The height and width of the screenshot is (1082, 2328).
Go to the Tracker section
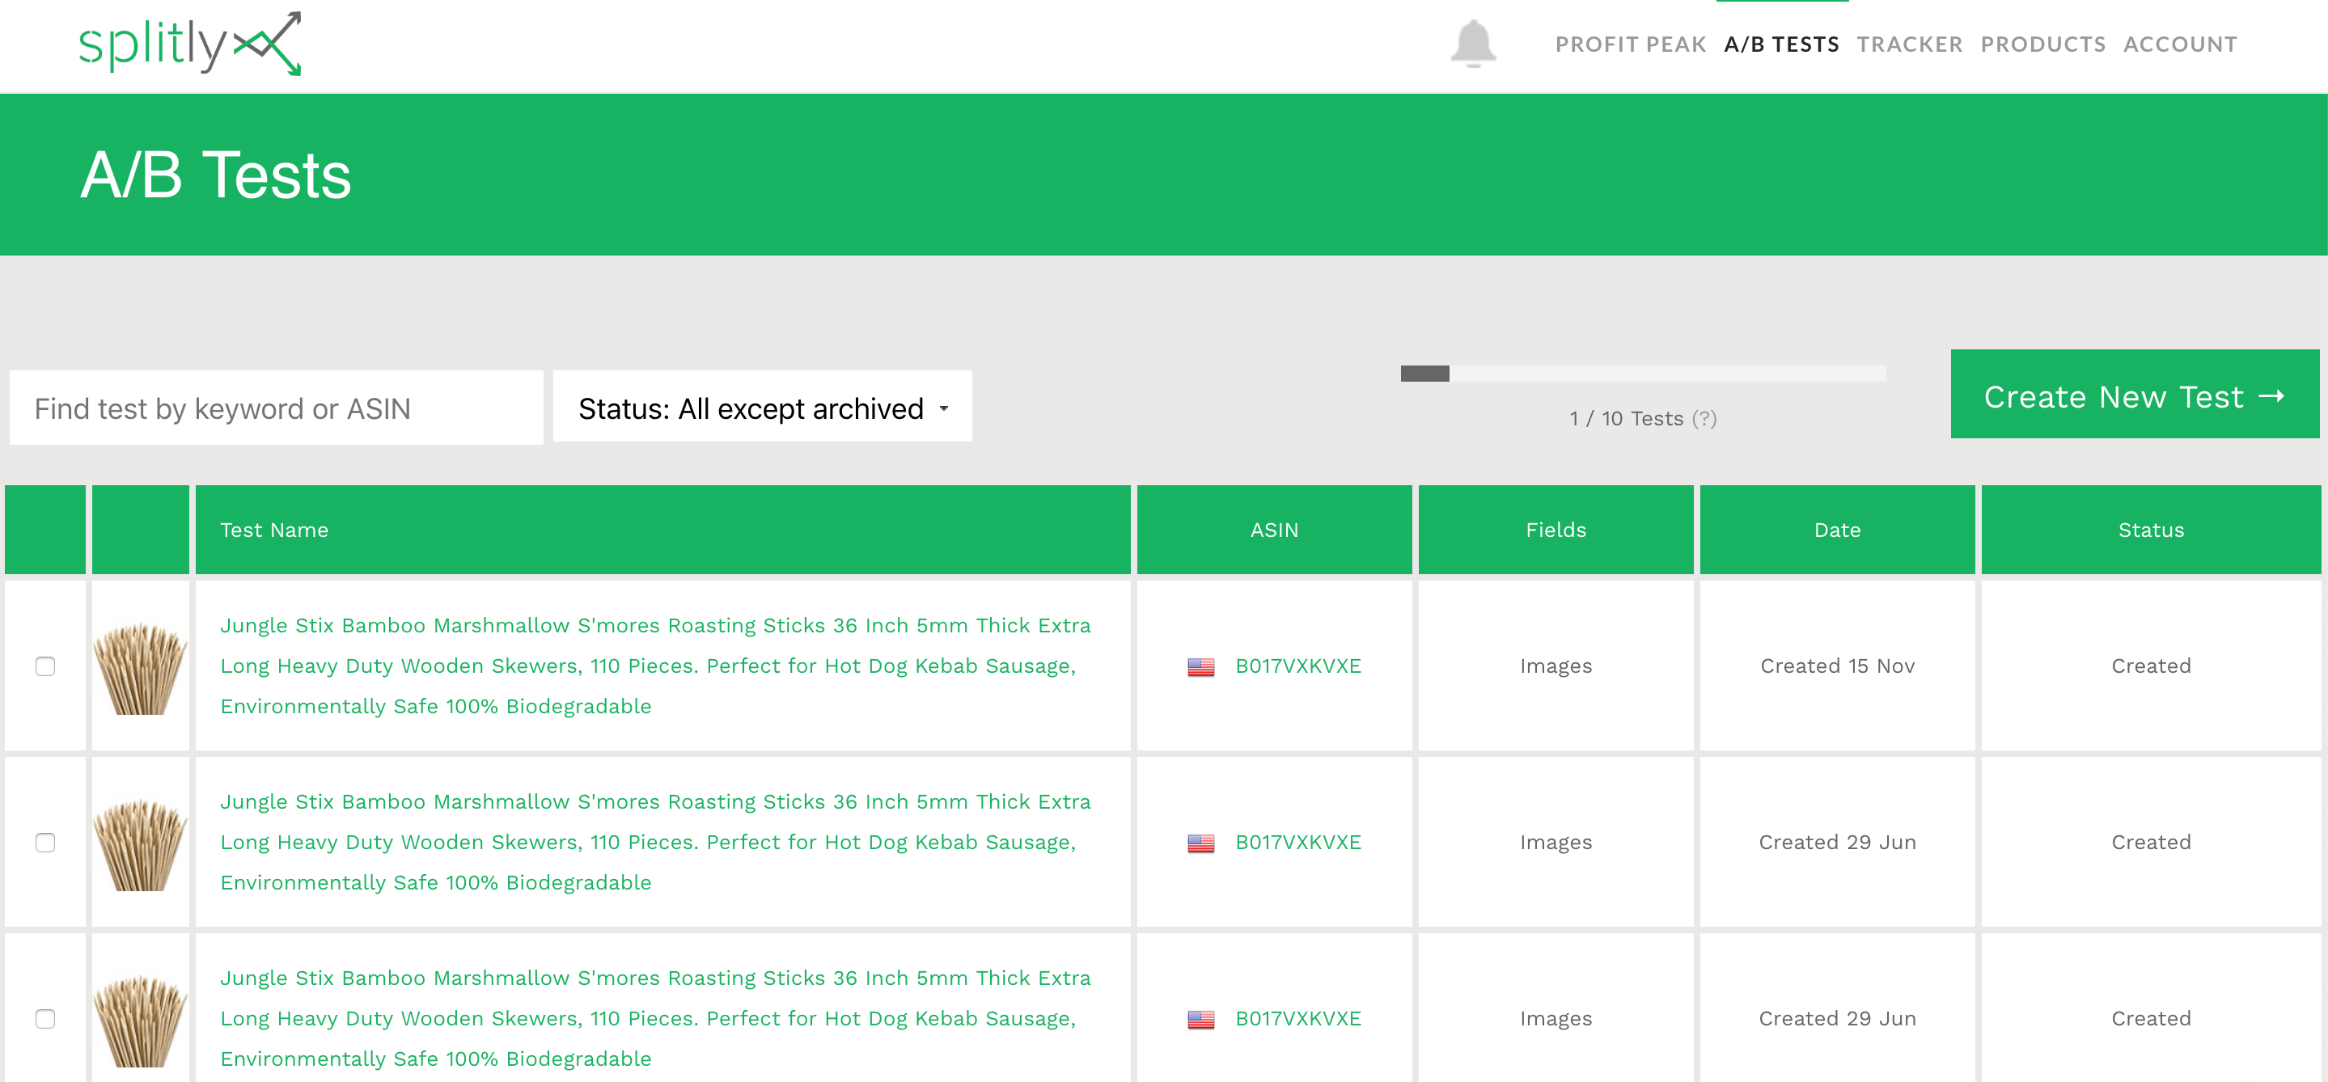[1909, 44]
